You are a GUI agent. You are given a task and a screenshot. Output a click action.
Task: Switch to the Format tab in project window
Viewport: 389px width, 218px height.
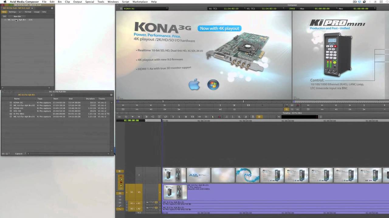(x=28, y=12)
